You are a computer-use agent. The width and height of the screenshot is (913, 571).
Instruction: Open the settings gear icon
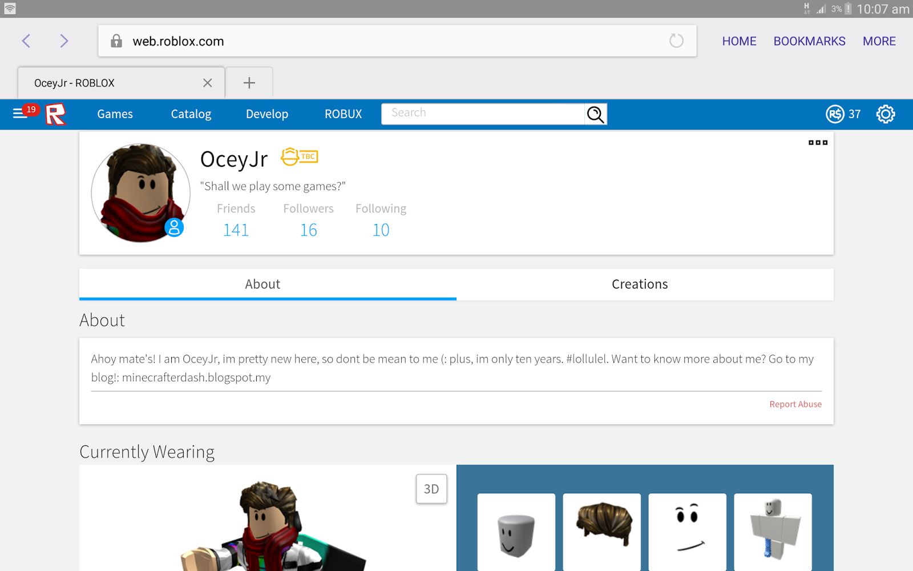(x=886, y=114)
